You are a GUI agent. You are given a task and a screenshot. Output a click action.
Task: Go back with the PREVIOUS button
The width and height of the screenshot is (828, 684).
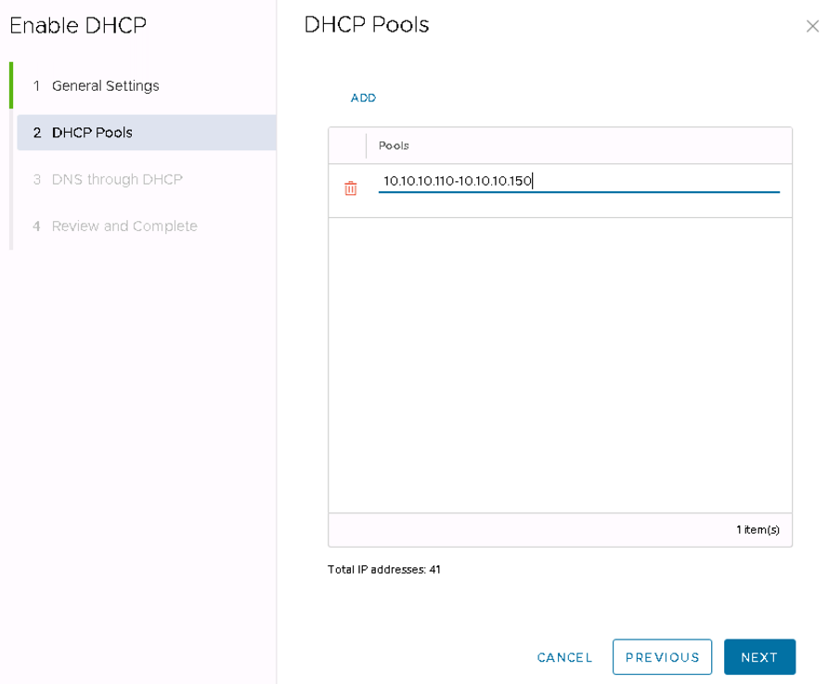coord(662,657)
